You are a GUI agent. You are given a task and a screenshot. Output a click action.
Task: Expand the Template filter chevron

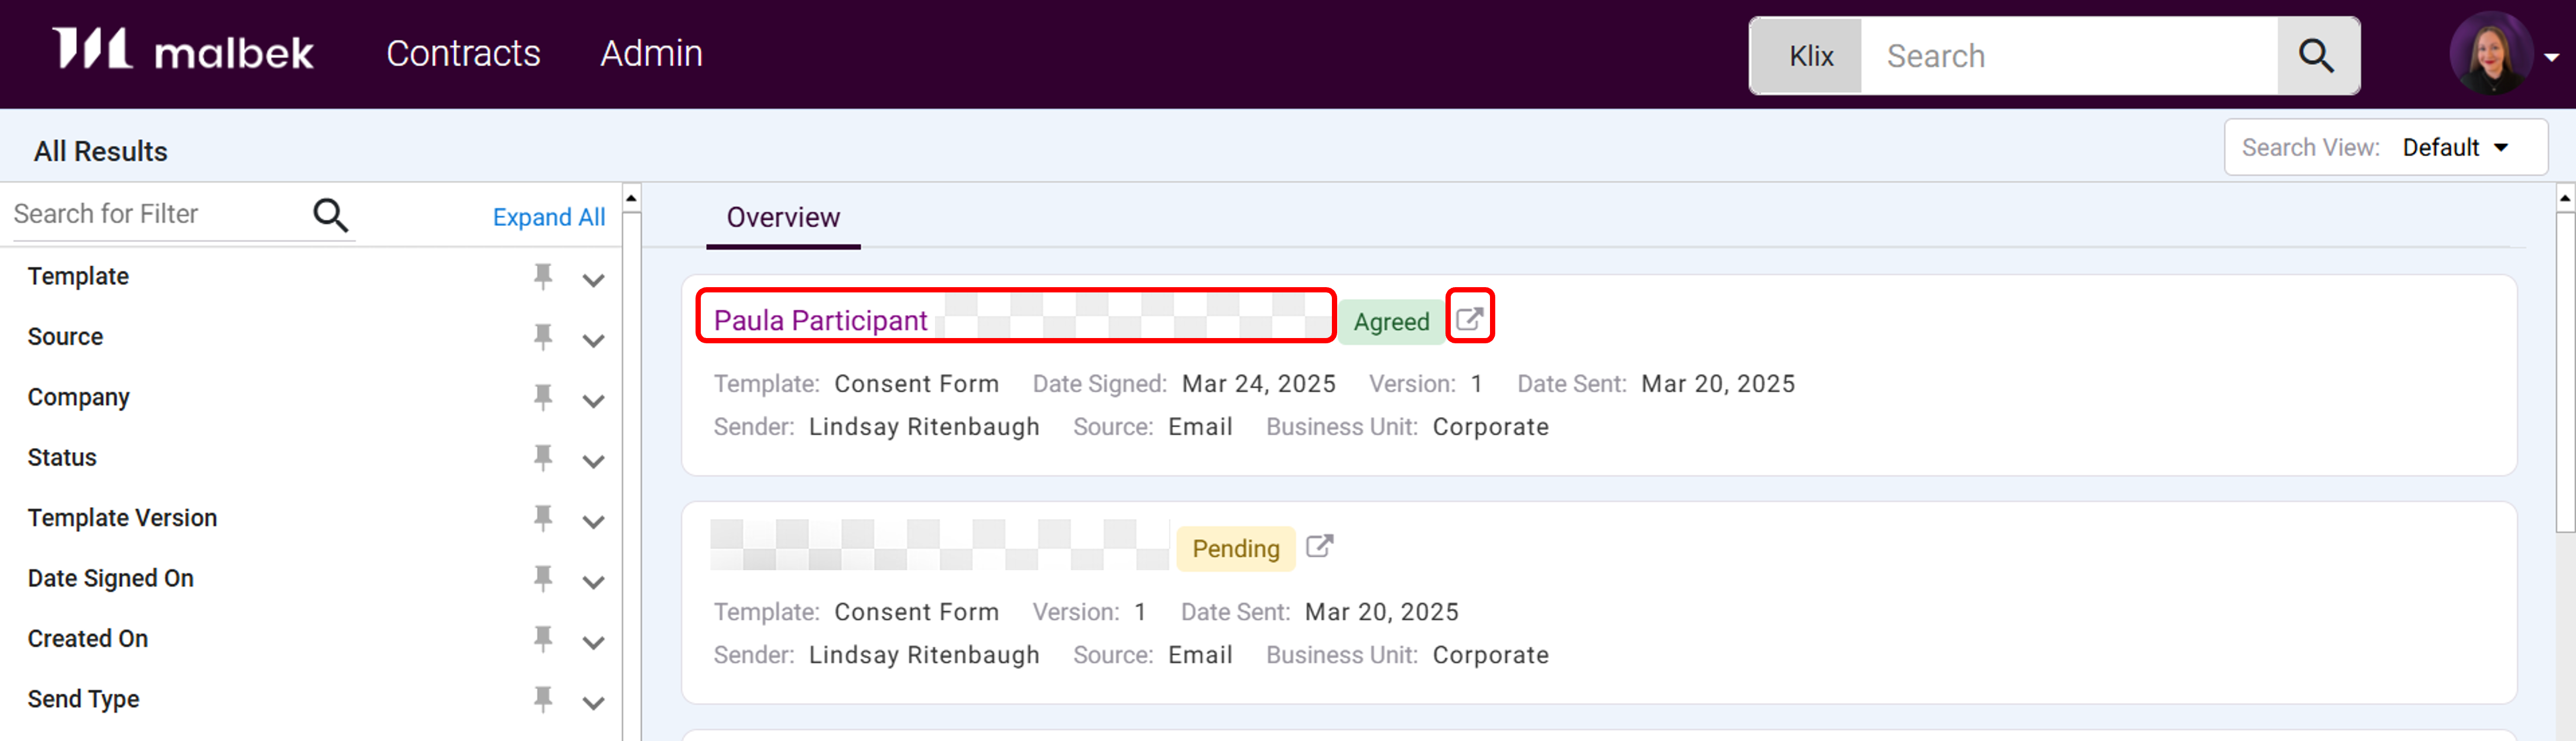593,281
